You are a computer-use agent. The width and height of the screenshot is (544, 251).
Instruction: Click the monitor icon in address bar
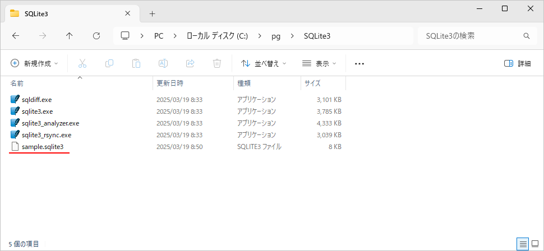point(125,36)
